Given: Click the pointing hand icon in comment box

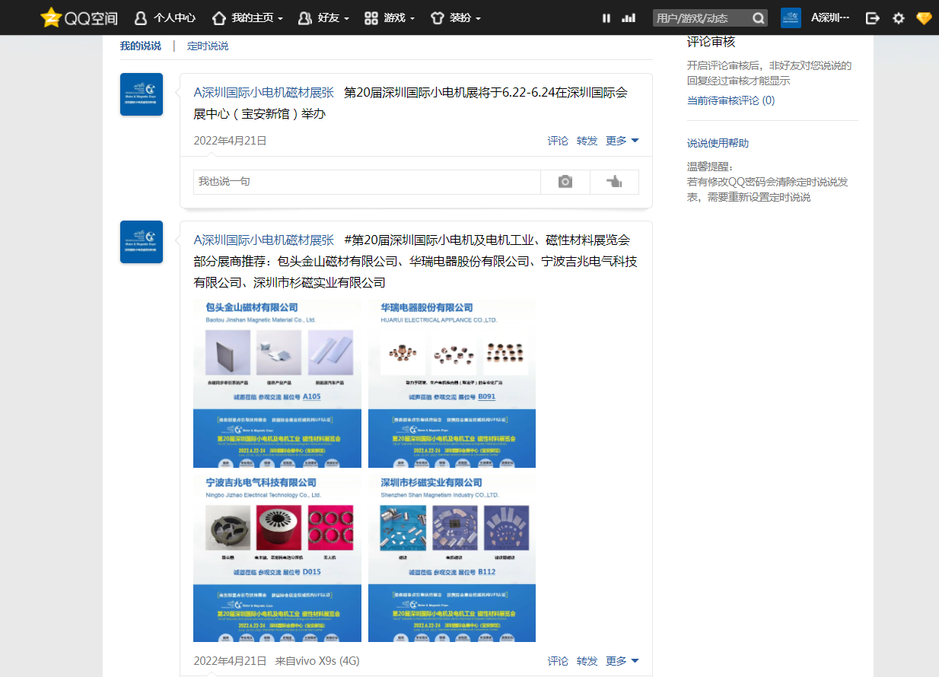Looking at the screenshot, I should coord(614,182).
